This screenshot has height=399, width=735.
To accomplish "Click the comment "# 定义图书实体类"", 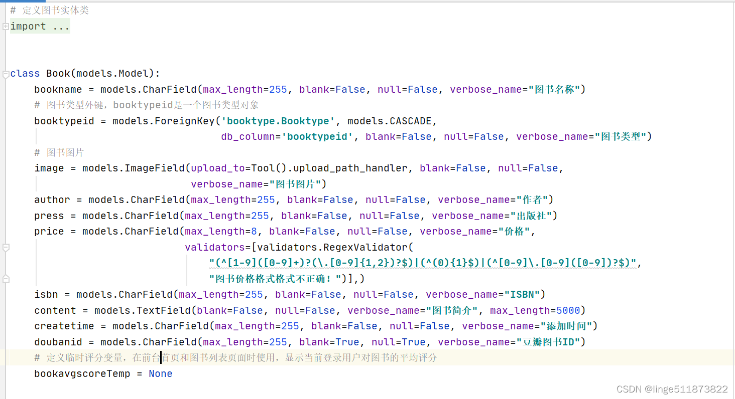I will click(49, 10).
